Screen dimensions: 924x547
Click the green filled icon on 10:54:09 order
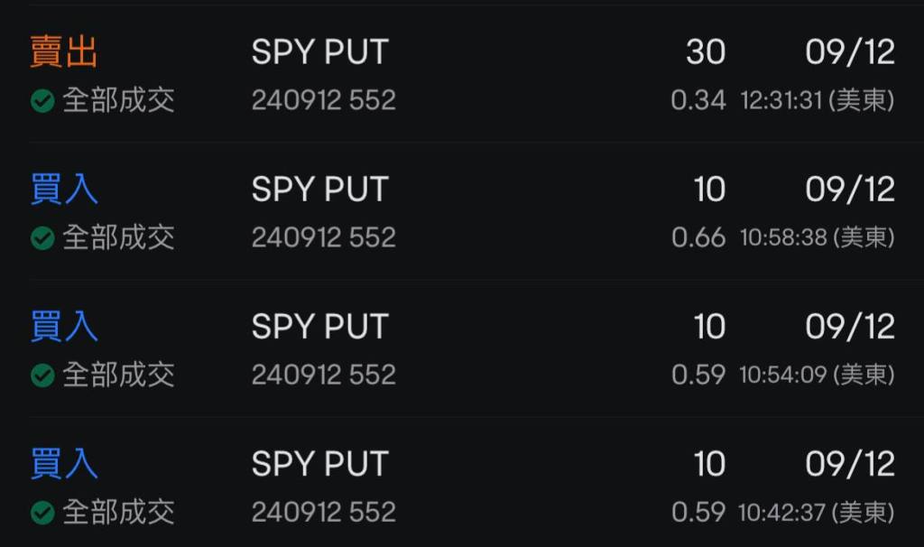42,375
